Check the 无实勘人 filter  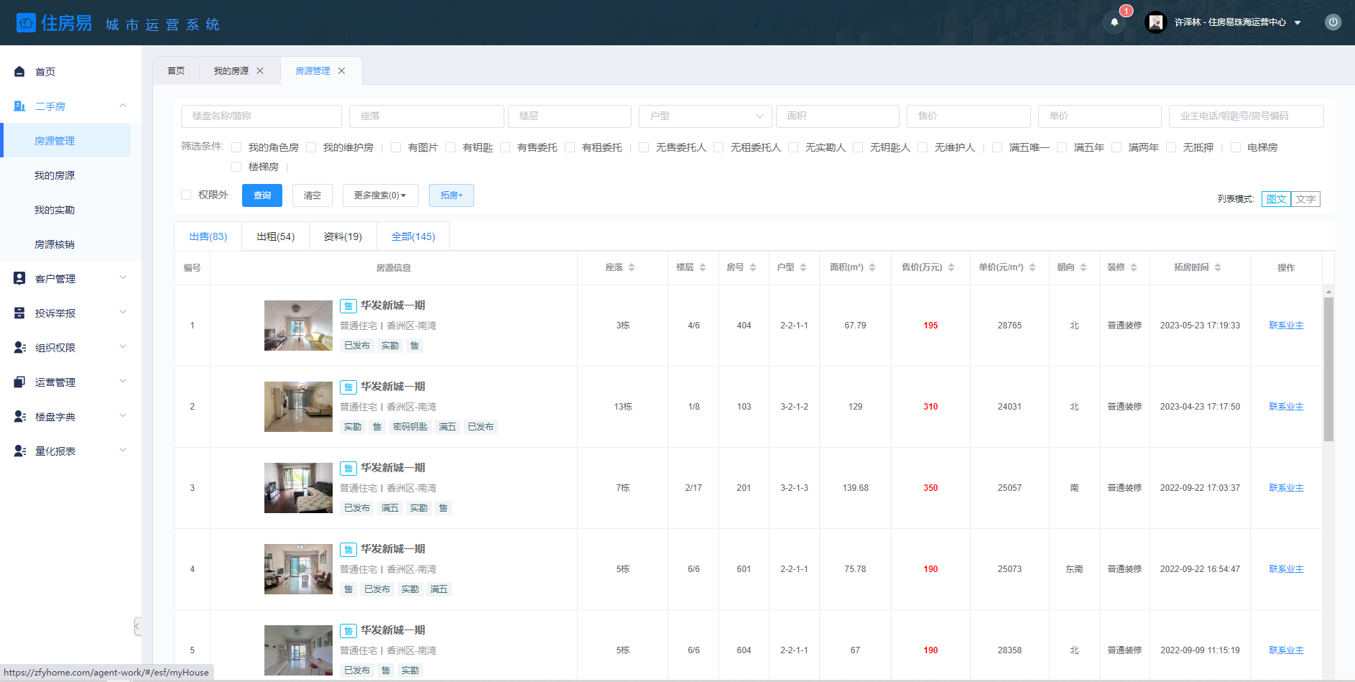(x=793, y=147)
